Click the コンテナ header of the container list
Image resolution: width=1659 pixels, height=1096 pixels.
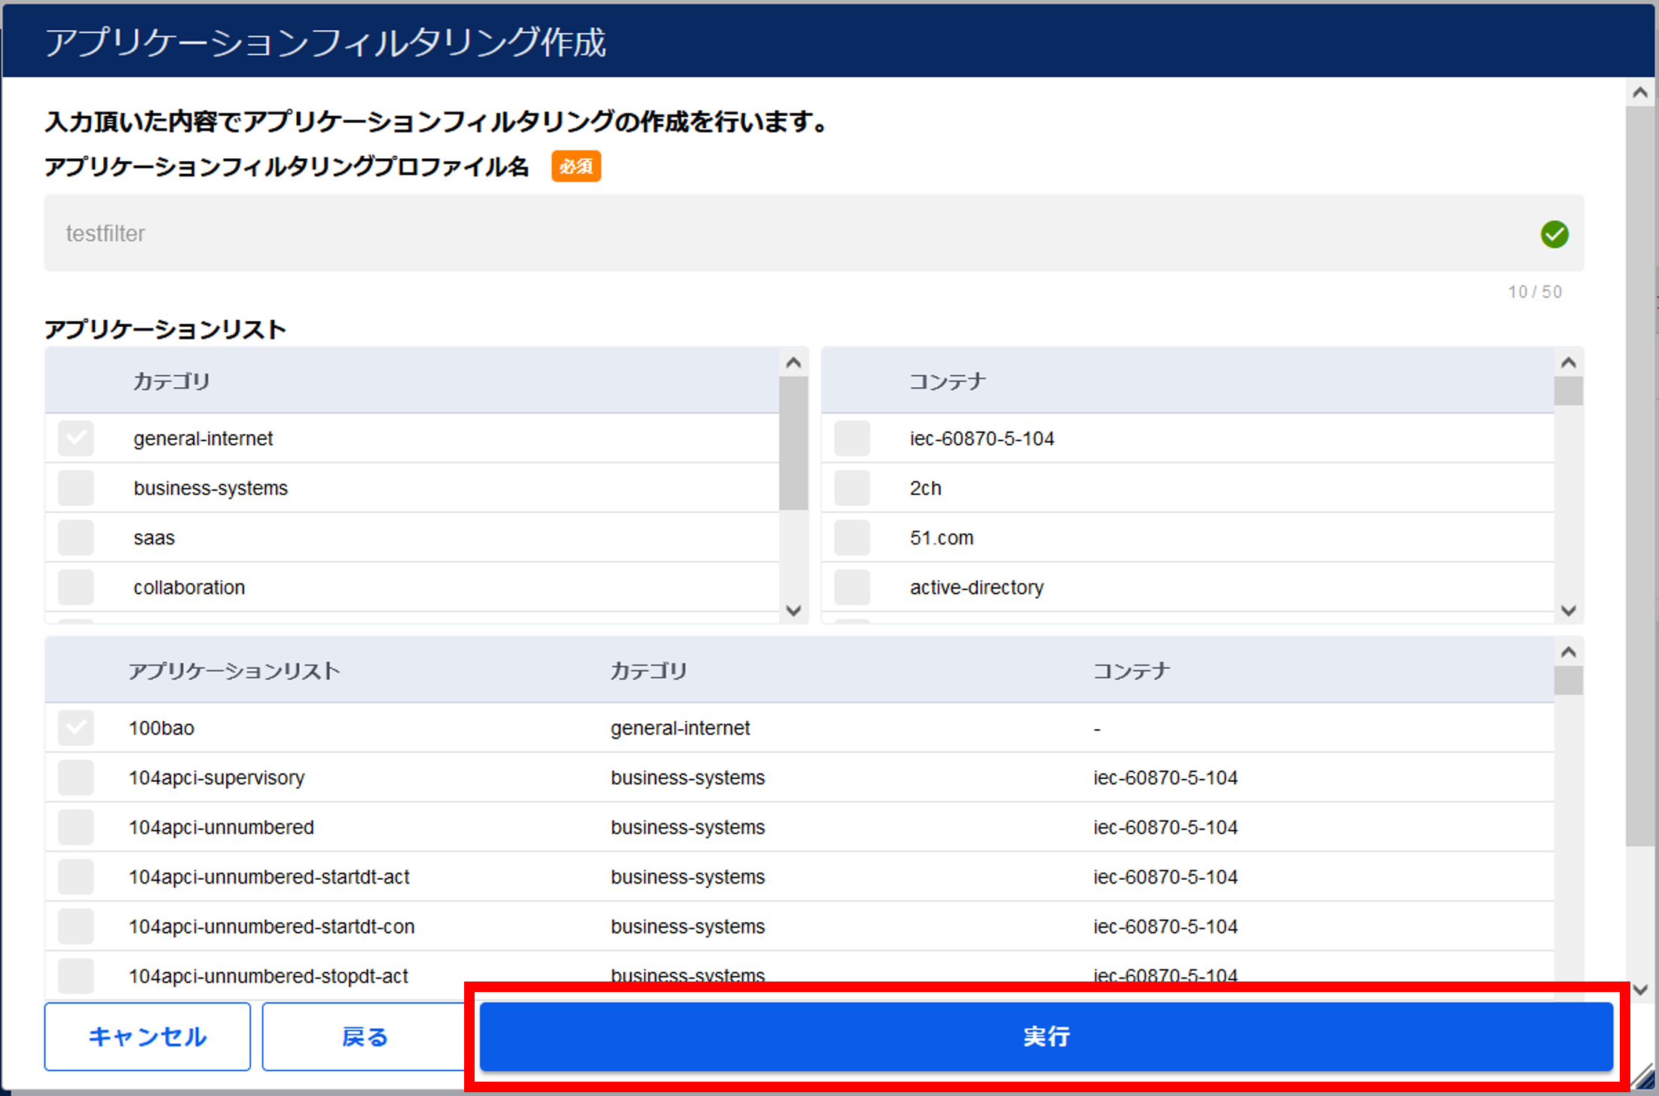pos(948,381)
